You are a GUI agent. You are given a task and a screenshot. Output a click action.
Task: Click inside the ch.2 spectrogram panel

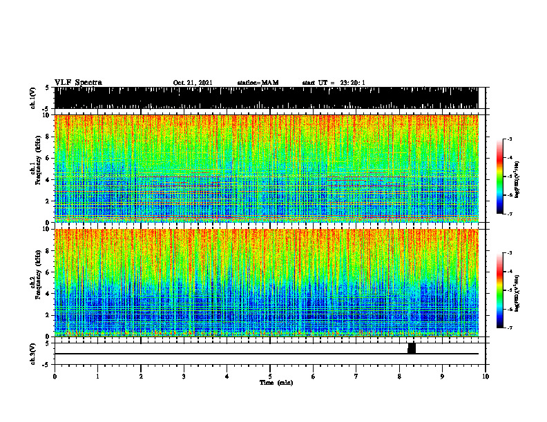[x=266, y=283]
